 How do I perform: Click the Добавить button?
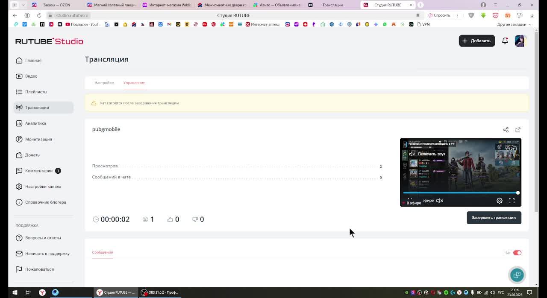coord(477,41)
